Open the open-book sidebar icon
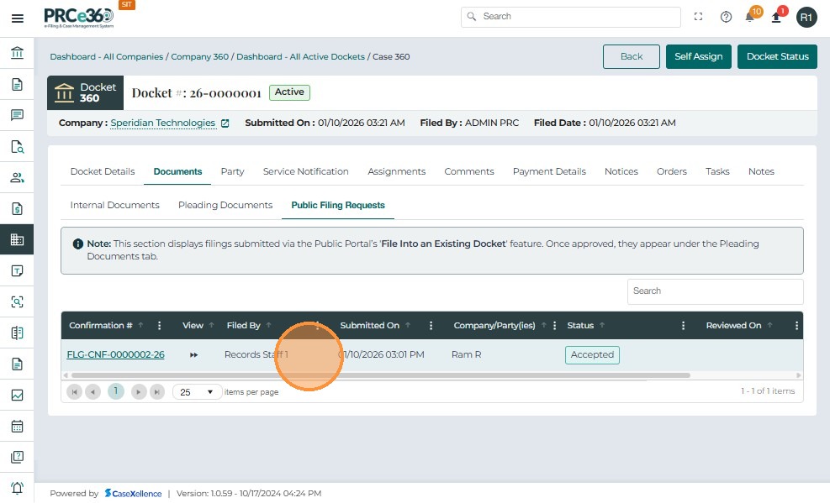830x503 pixels. pyautogui.click(x=17, y=333)
